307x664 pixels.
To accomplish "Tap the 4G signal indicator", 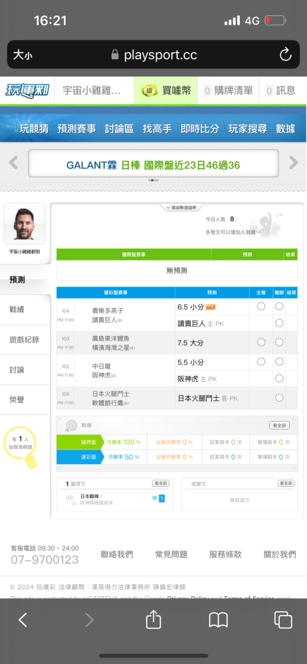I will tap(252, 21).
